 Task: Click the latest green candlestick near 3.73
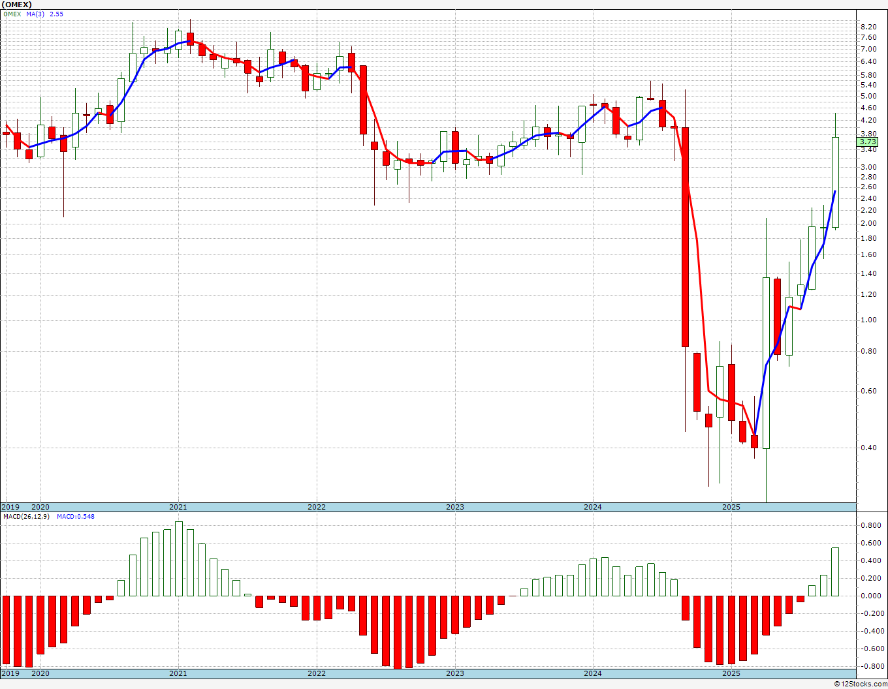[835, 182]
